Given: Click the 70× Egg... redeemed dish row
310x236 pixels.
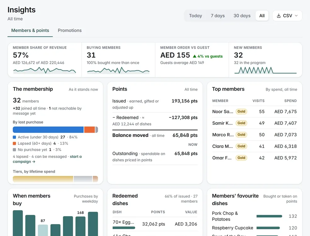Looking at the screenshot, I should point(155,224).
